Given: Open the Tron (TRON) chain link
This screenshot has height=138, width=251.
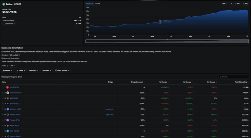Looking at the screenshot, I should (14, 87).
